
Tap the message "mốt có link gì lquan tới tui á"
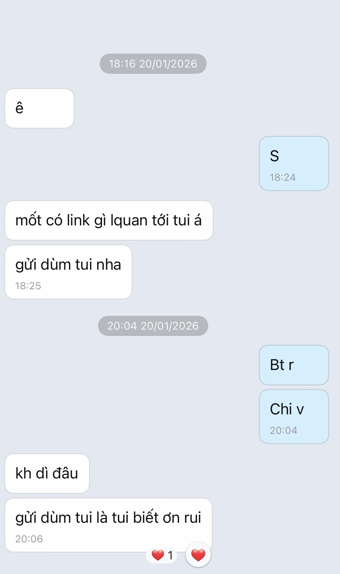pos(109,220)
